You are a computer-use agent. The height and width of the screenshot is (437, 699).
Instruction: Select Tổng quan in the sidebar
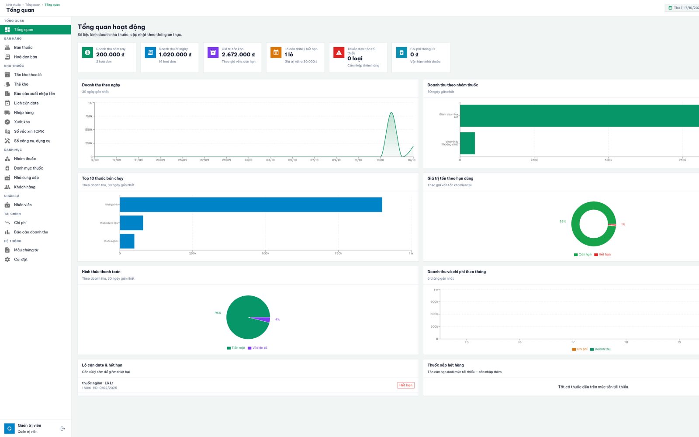(35, 30)
